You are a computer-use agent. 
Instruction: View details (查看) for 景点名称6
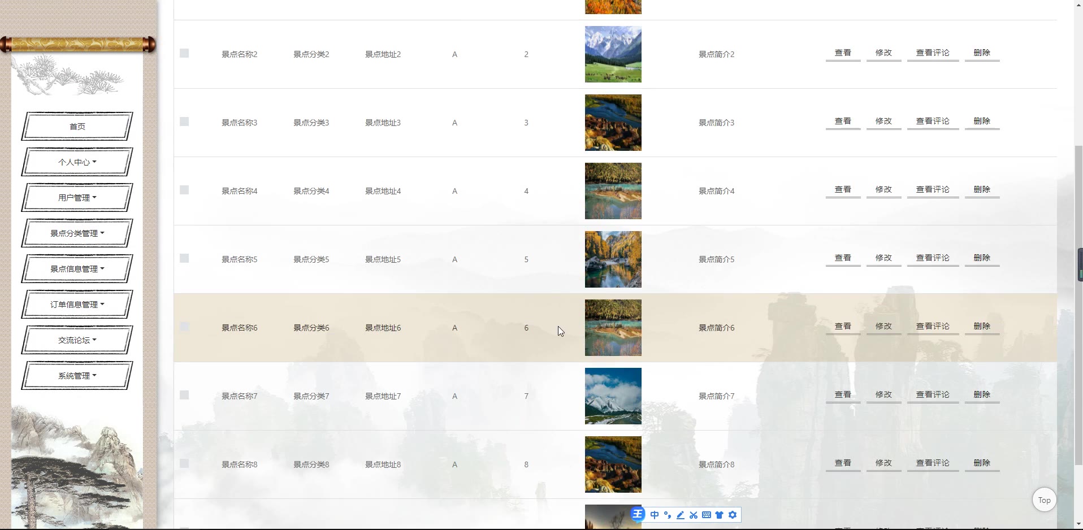(843, 327)
